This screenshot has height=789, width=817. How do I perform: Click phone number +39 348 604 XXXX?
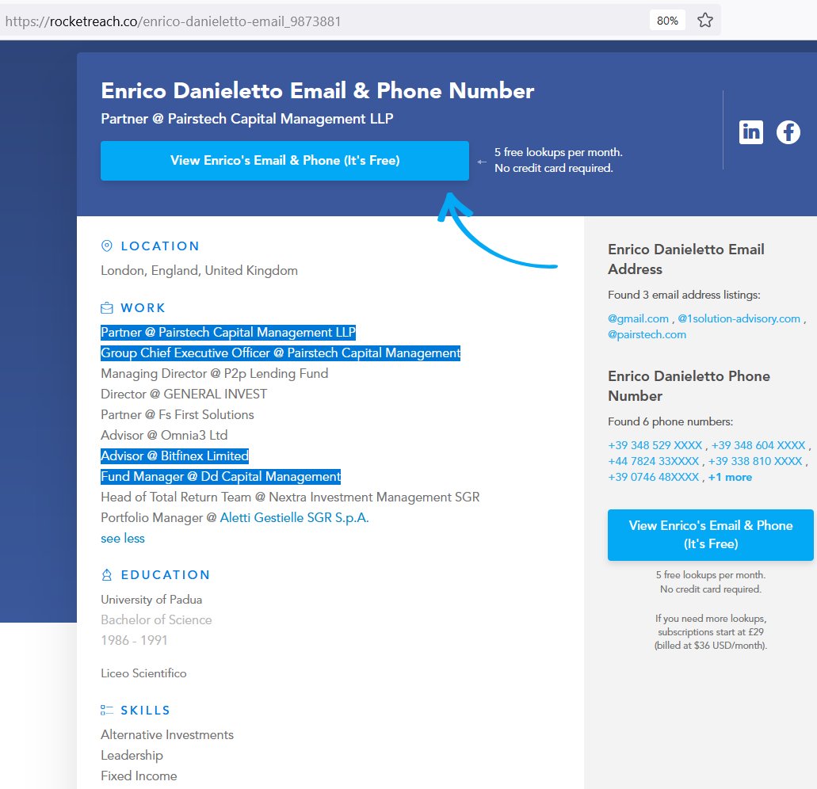[x=758, y=446]
